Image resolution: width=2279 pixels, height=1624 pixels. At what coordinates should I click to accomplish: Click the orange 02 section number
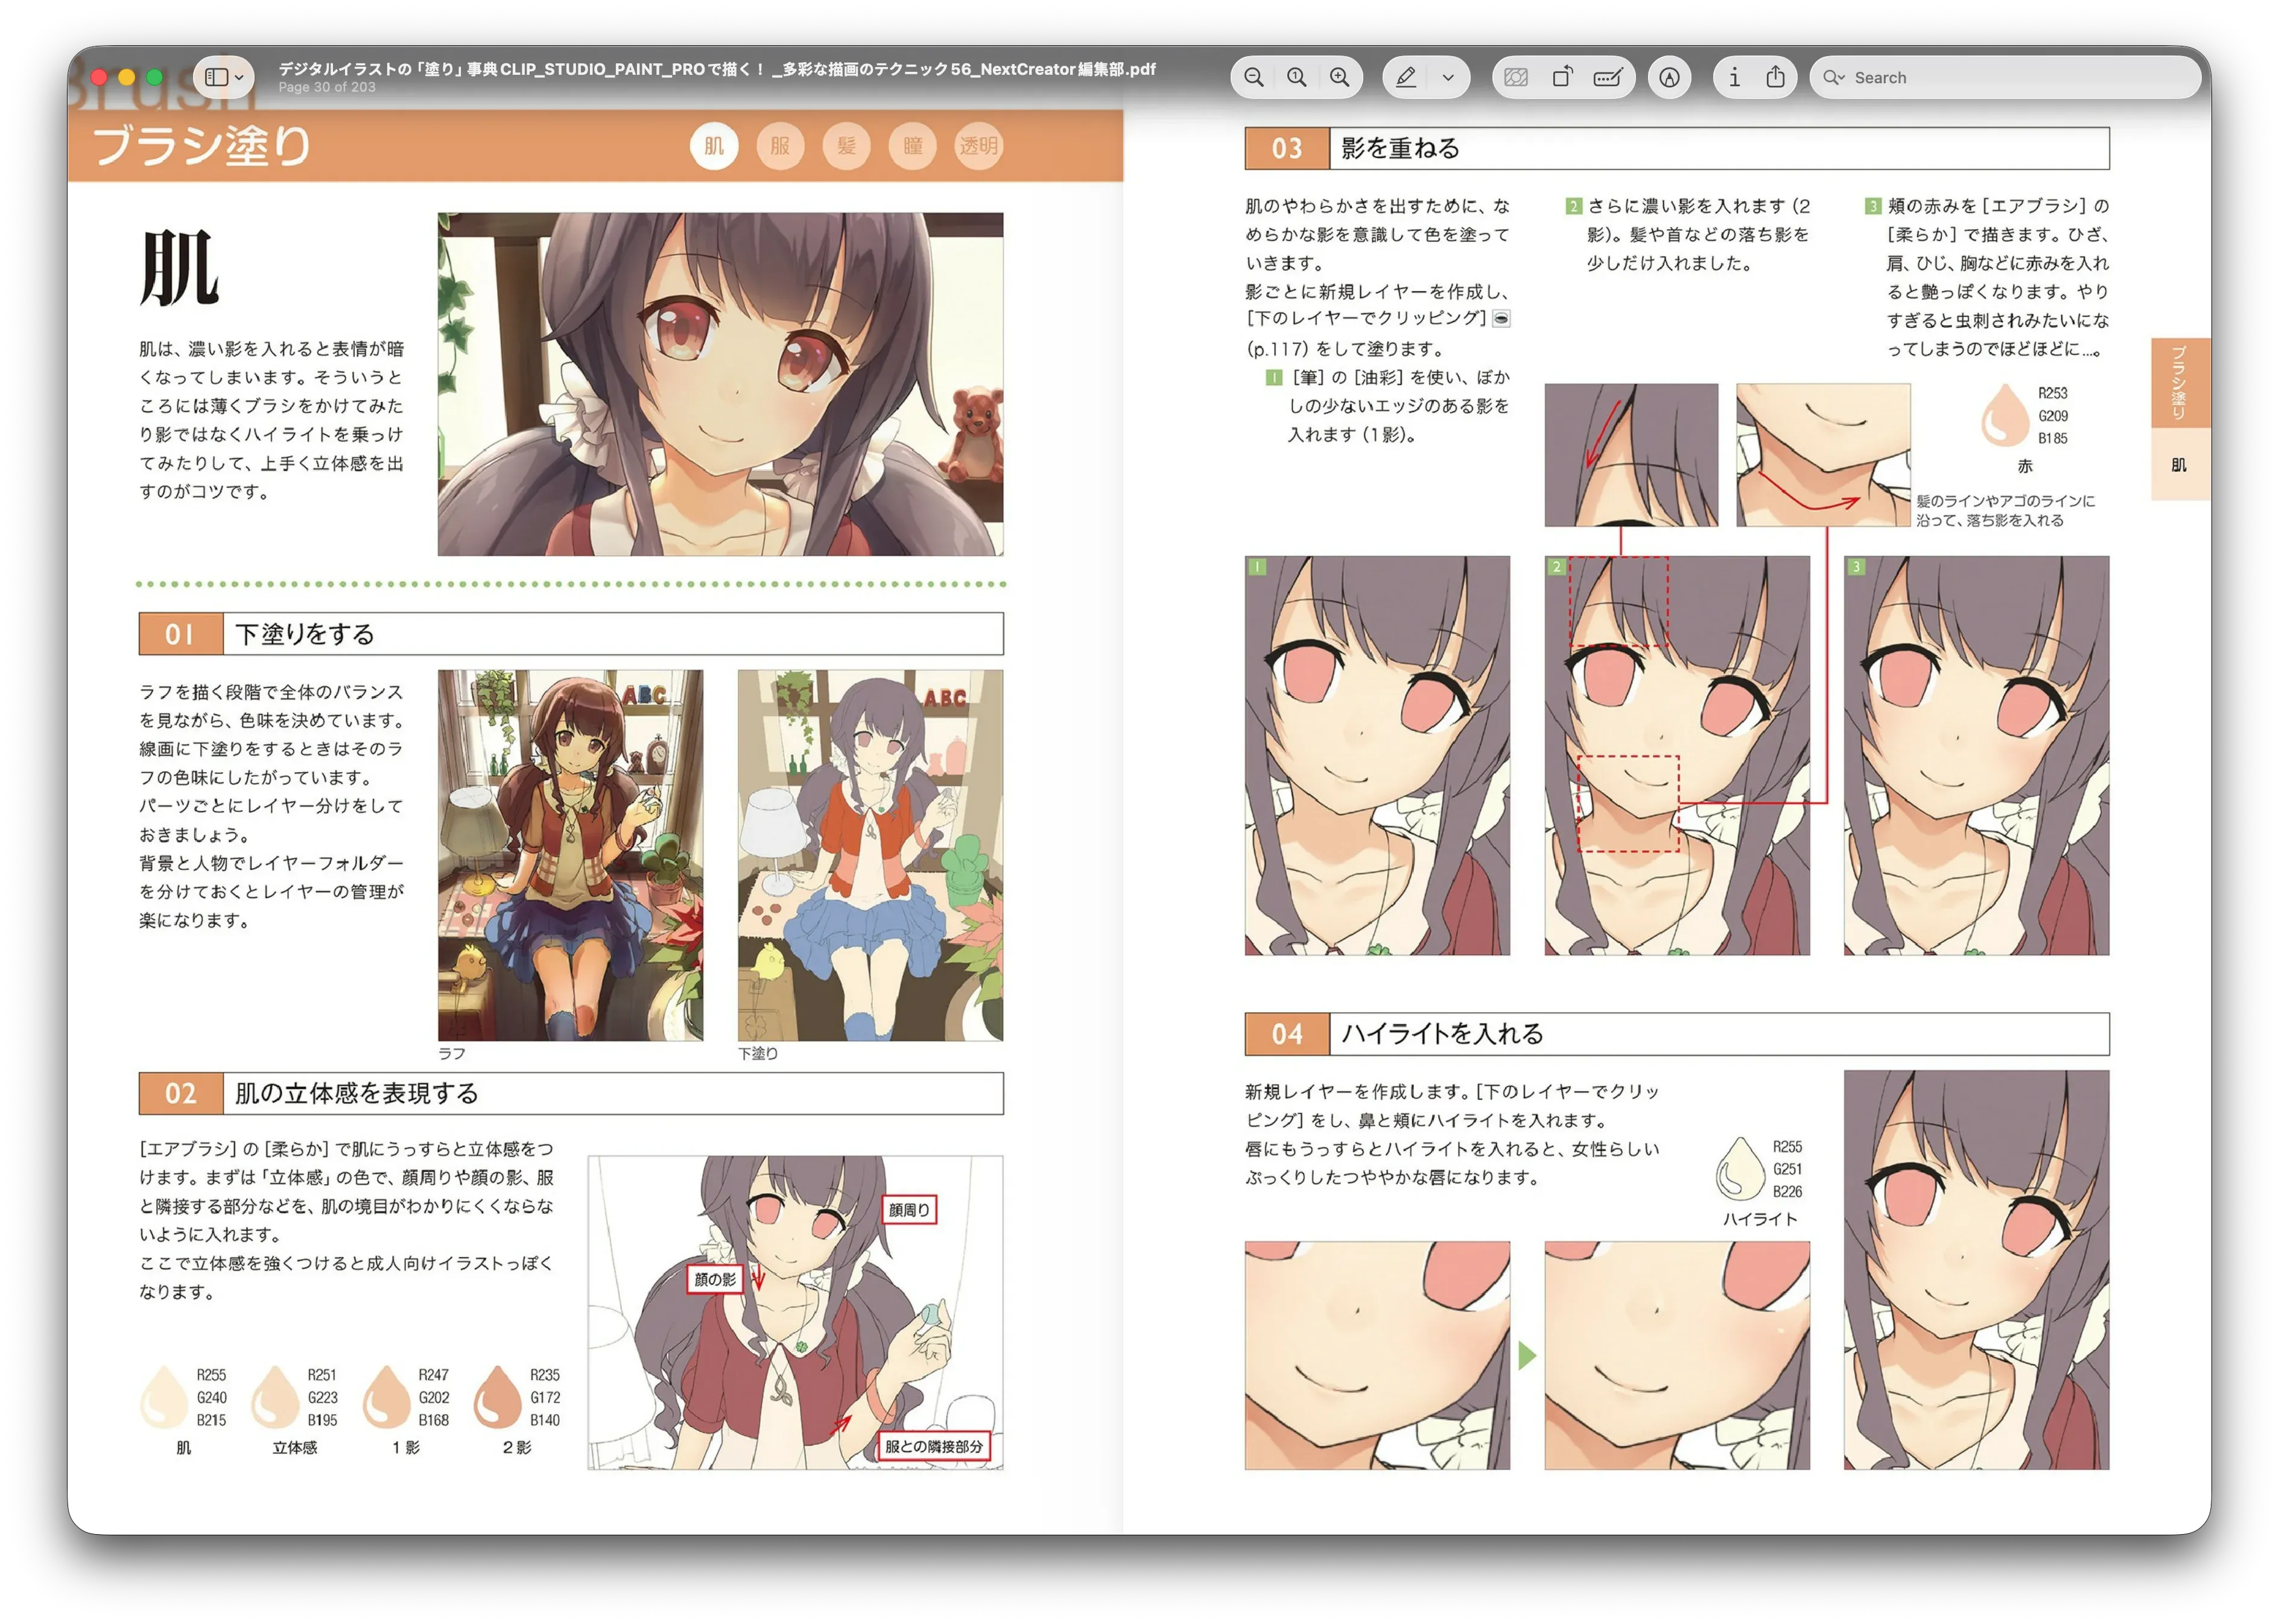pyautogui.click(x=180, y=1094)
